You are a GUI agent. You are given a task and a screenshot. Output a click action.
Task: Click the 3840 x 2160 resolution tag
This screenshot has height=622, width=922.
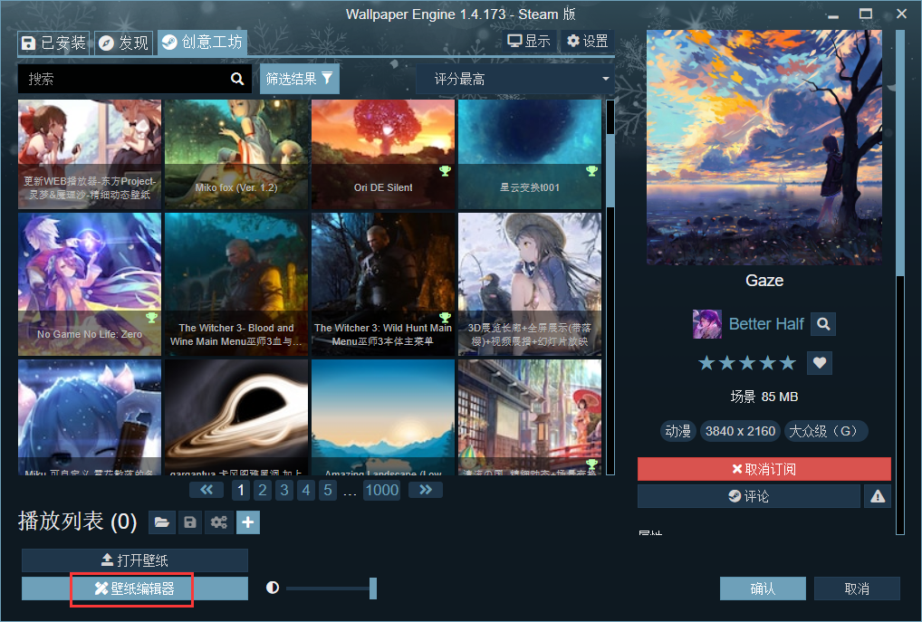pos(740,431)
